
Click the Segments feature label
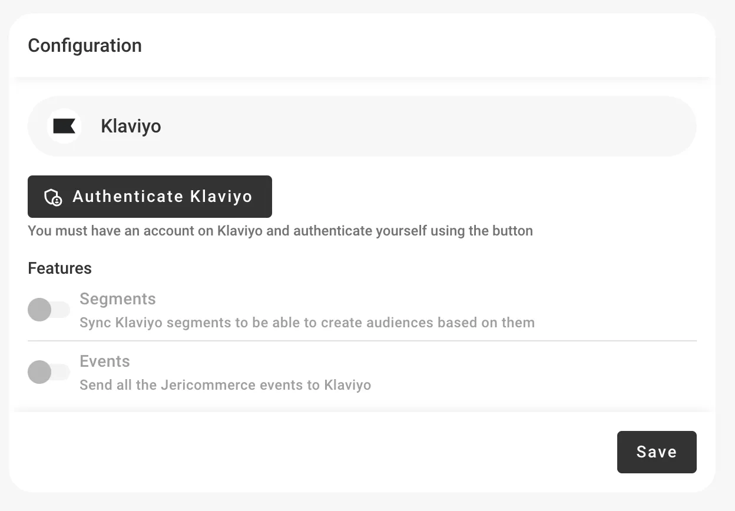pyautogui.click(x=118, y=299)
